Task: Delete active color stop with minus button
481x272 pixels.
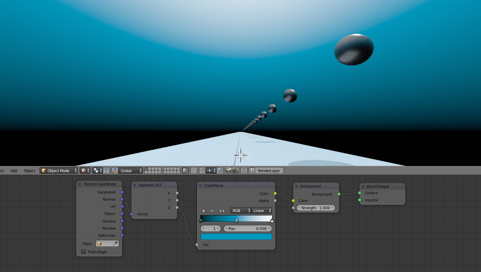Action: point(212,211)
